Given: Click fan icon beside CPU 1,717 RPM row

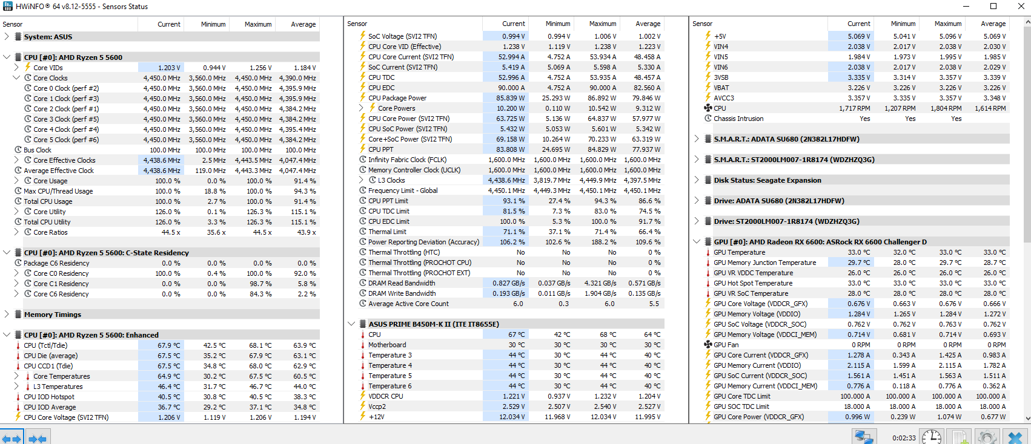Looking at the screenshot, I should point(708,108).
